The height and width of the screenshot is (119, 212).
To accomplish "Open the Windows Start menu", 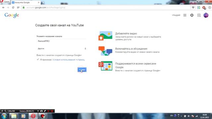I will tap(4, 116).
